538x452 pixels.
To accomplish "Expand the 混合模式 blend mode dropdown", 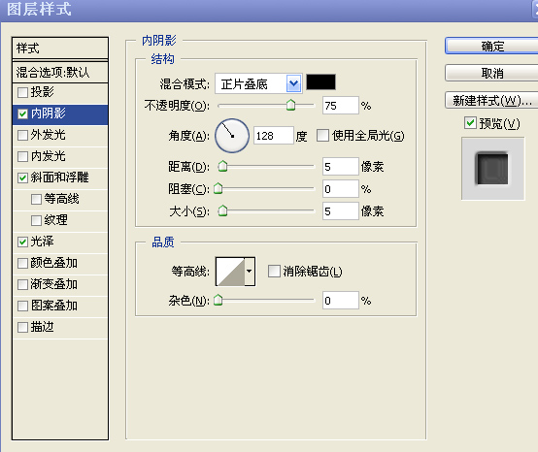I will [x=293, y=83].
